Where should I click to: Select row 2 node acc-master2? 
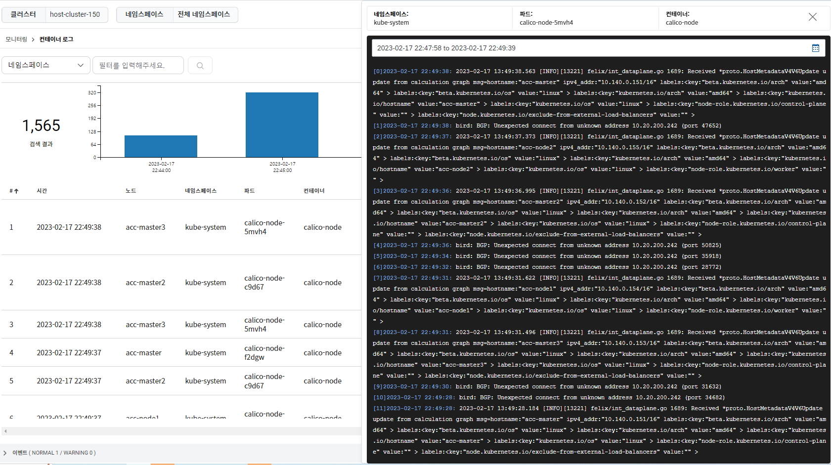pos(145,283)
